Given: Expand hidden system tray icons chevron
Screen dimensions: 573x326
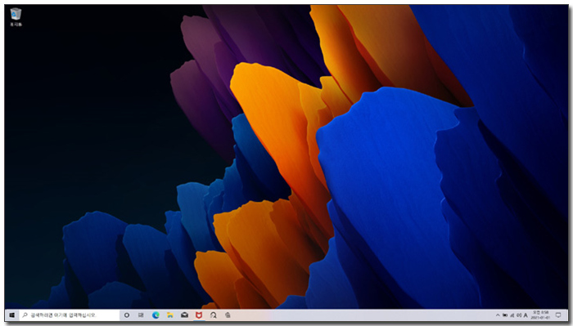Looking at the screenshot, I should pos(498,315).
